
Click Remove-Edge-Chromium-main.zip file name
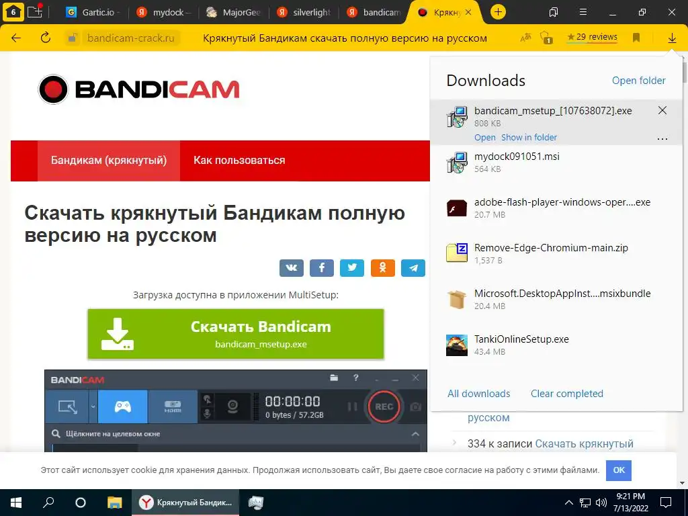pos(551,248)
